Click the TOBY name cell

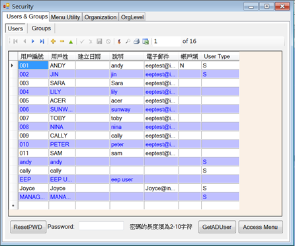(x=62, y=118)
